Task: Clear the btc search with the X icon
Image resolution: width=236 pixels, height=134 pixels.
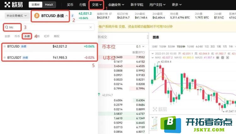Action: coord(91,27)
